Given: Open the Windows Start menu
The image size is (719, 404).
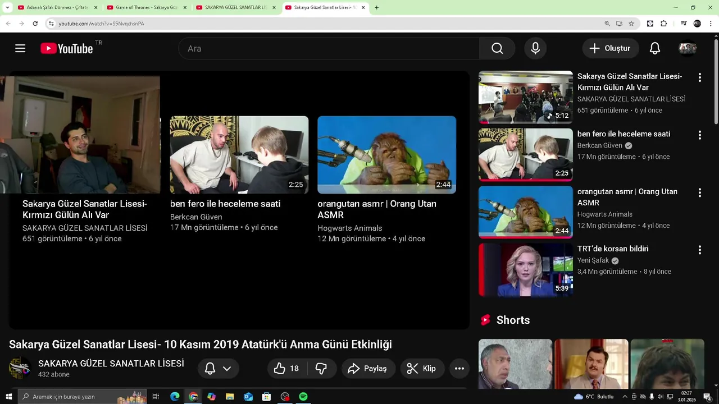Looking at the screenshot, I should pos(8,397).
